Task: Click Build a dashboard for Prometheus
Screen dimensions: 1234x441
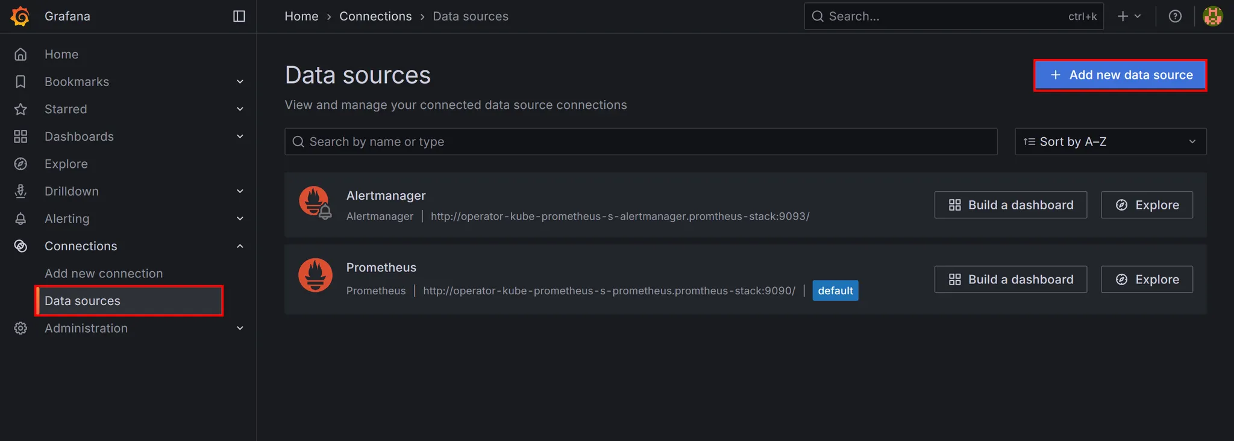Action: point(1010,279)
